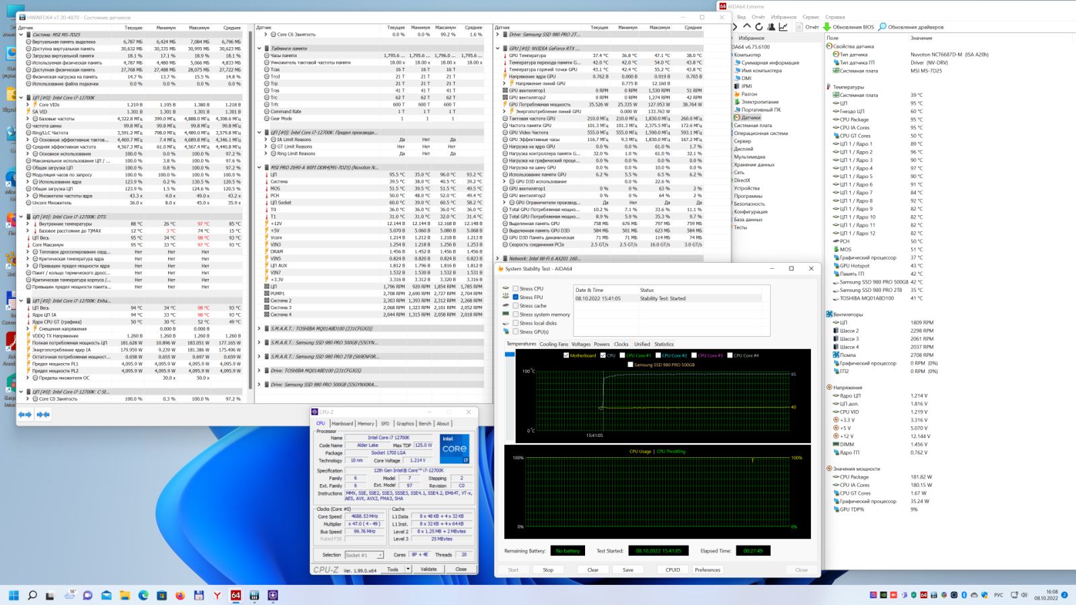
Task: Open taskbar Search
Action: click(x=32, y=596)
